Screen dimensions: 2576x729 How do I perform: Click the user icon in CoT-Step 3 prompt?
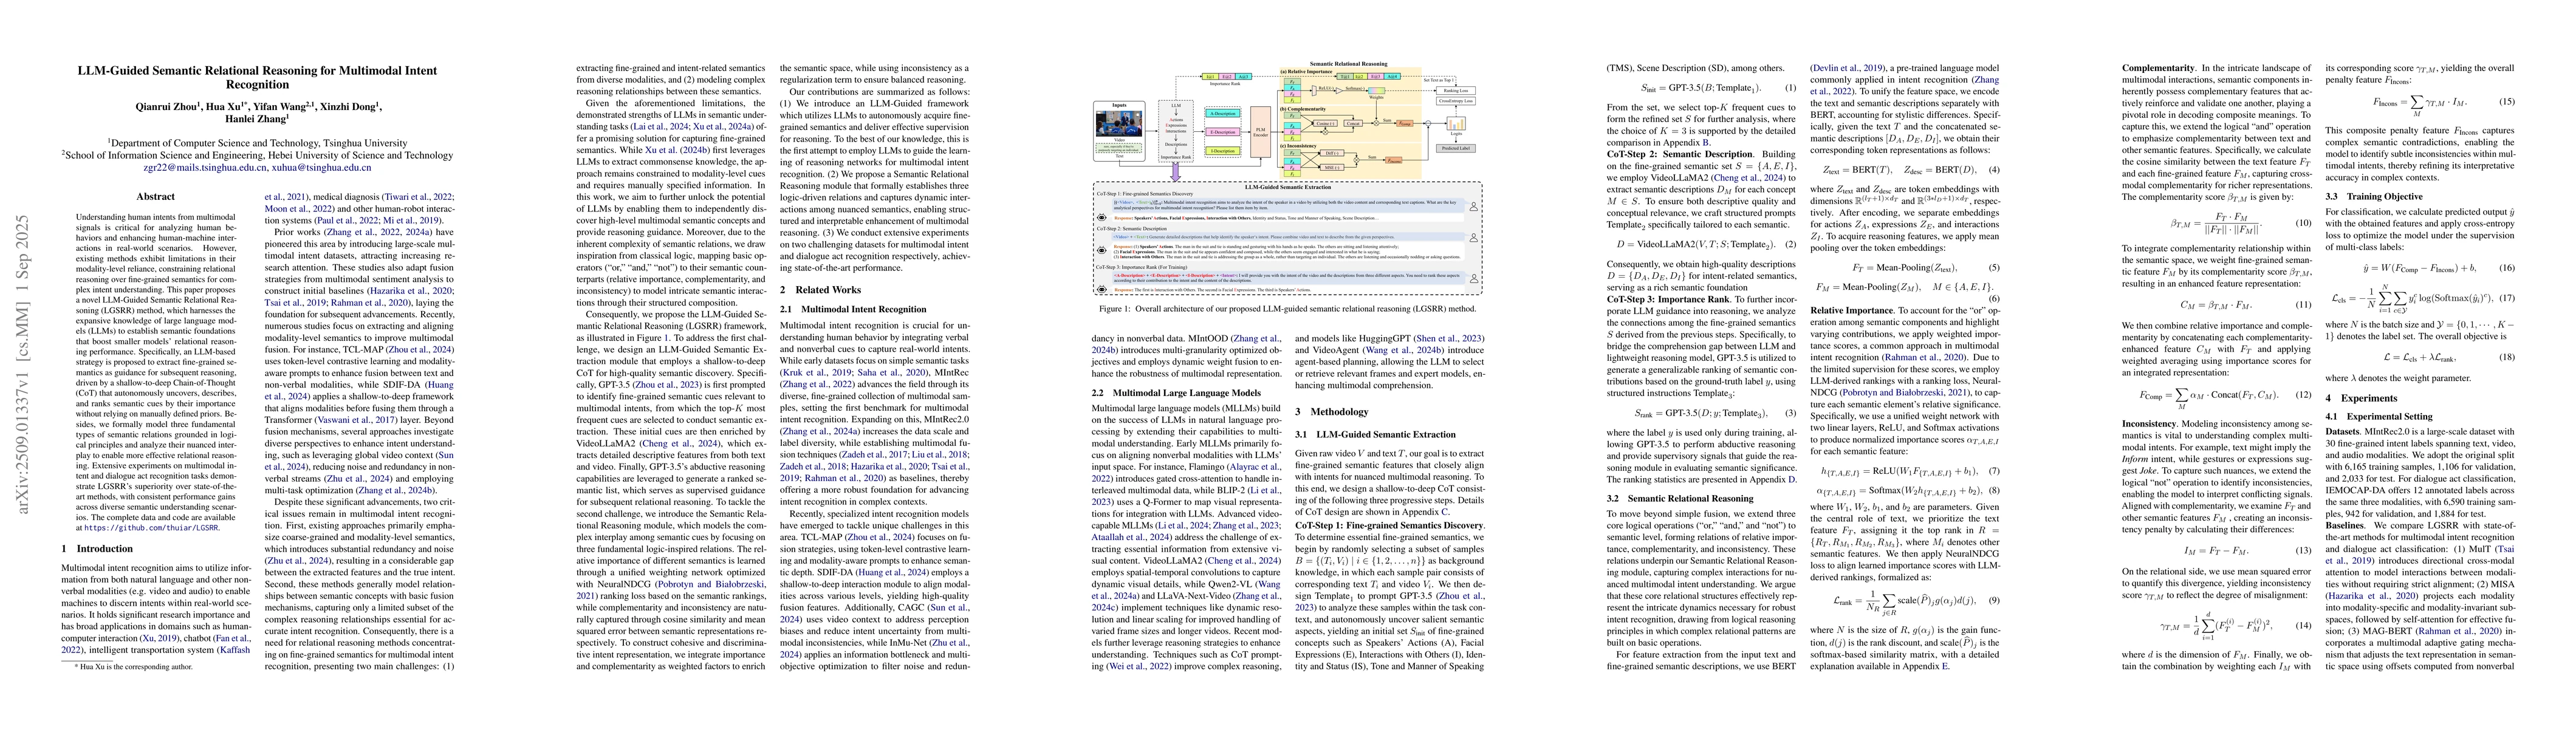click(1474, 279)
